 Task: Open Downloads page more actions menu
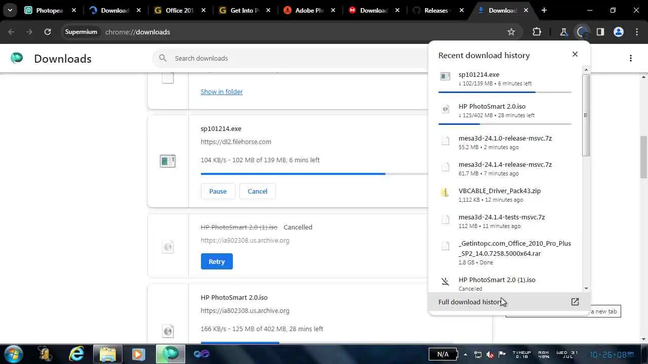(x=631, y=58)
